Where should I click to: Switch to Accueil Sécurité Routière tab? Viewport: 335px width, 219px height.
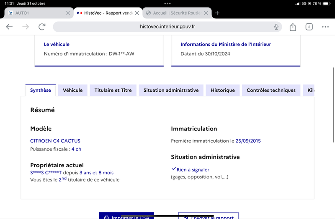coord(177,13)
